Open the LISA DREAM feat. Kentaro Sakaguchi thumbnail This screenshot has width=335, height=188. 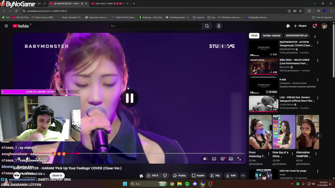click(x=264, y=104)
